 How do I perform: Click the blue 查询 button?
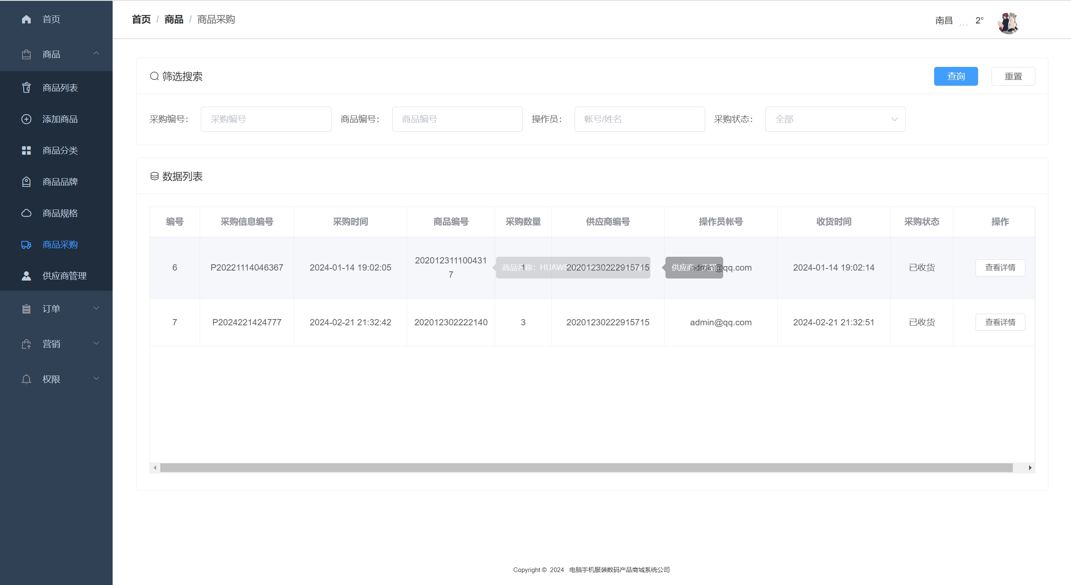pos(955,76)
